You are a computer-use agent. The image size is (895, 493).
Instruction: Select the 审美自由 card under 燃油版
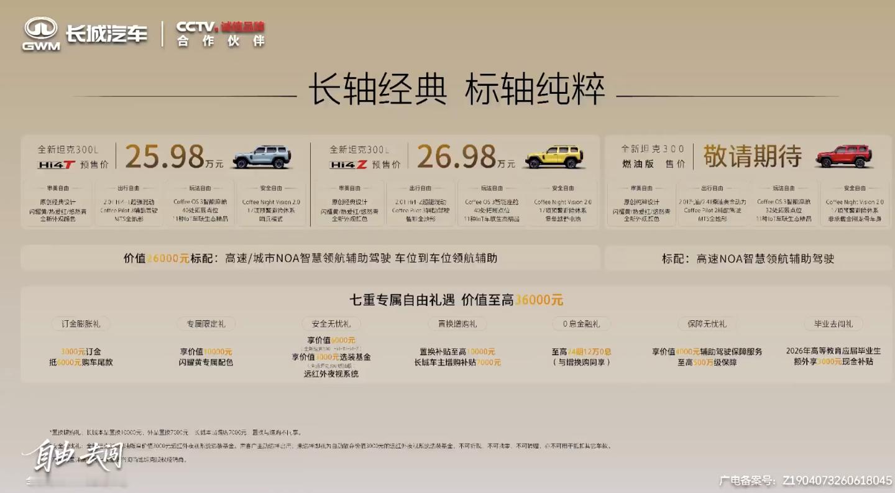tap(641, 203)
